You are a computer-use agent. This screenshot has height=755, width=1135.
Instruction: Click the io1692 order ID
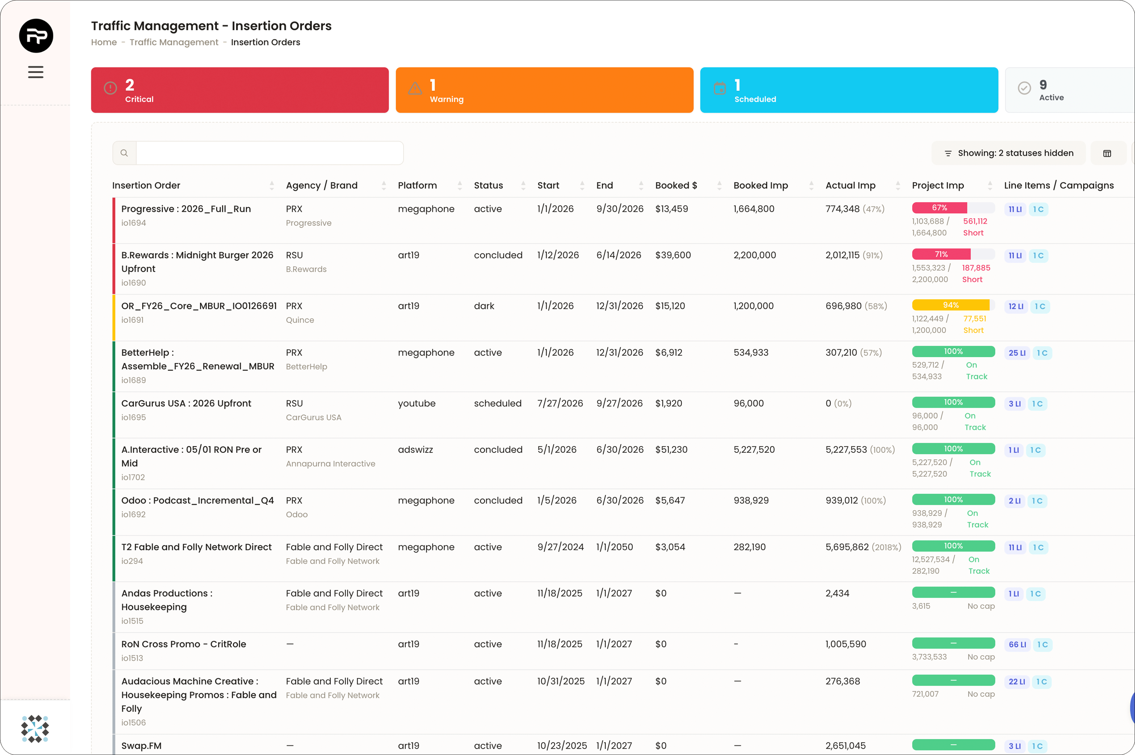pos(133,515)
